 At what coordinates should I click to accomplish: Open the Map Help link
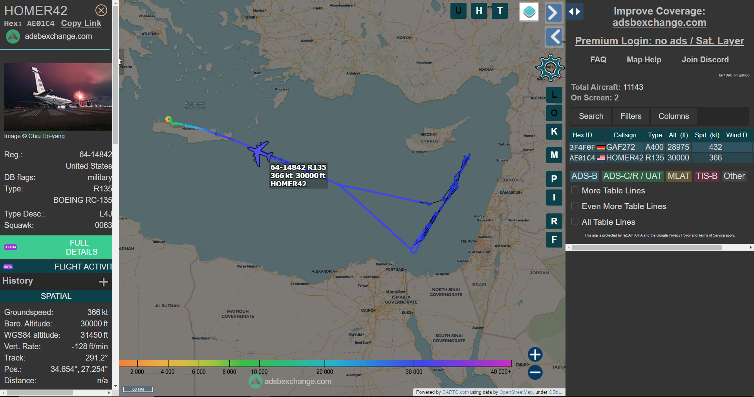coord(644,60)
